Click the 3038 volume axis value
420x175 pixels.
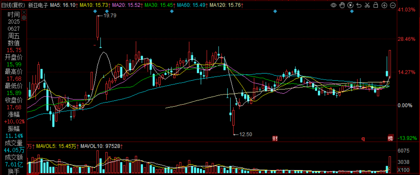(404, 162)
